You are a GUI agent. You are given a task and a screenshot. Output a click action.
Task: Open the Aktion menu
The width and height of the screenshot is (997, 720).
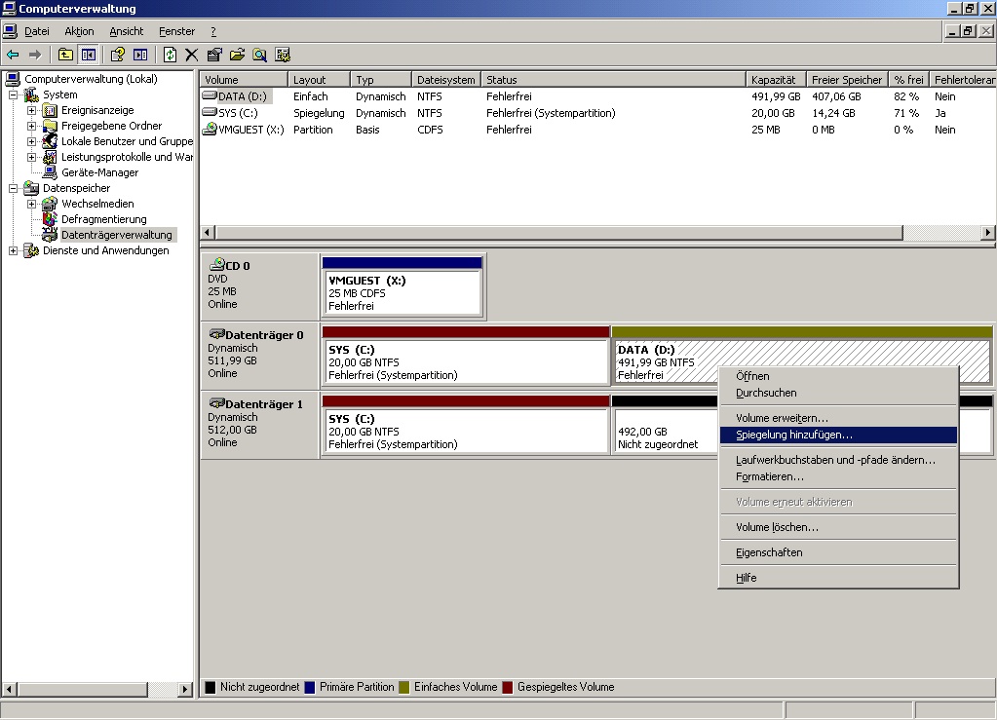[x=79, y=31]
